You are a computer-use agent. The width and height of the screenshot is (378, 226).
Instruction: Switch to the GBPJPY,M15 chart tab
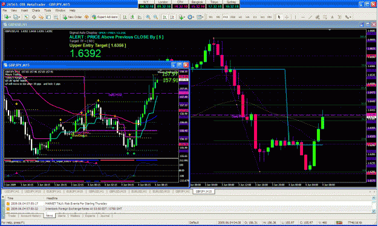point(204,192)
